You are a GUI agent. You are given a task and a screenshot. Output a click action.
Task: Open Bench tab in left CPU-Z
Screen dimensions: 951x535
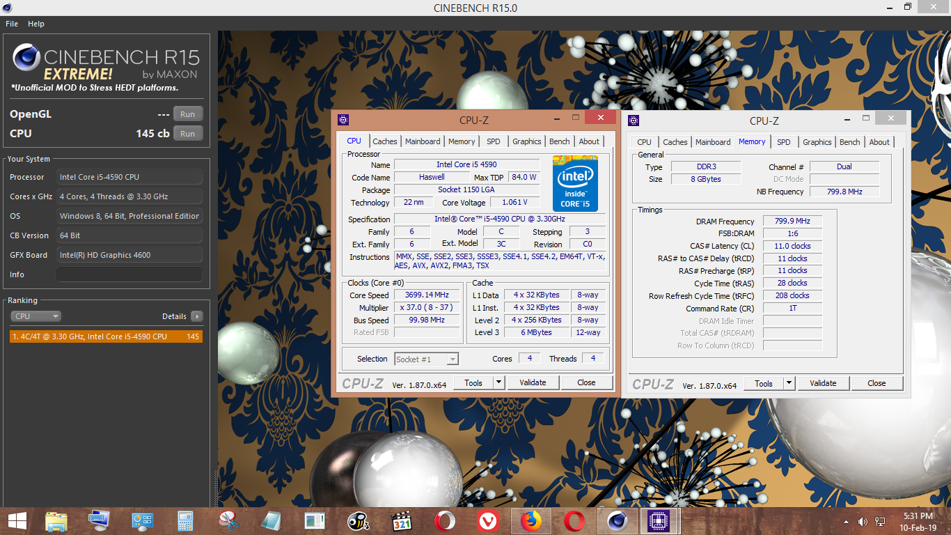click(x=560, y=141)
